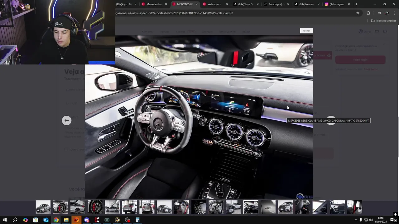Open network settings tray icon

(x=366, y=220)
